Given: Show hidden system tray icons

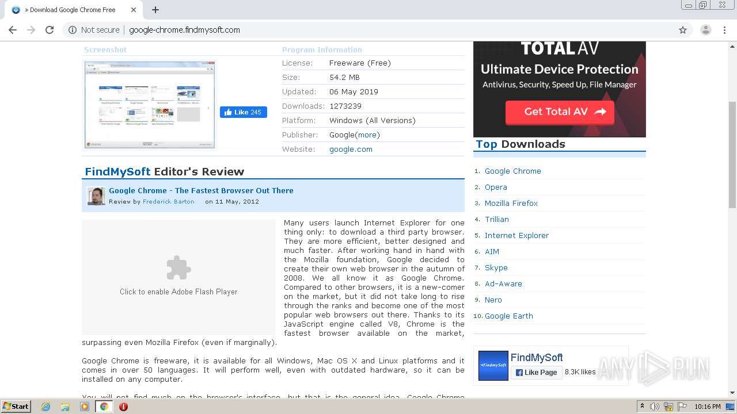Looking at the screenshot, I should point(642,407).
